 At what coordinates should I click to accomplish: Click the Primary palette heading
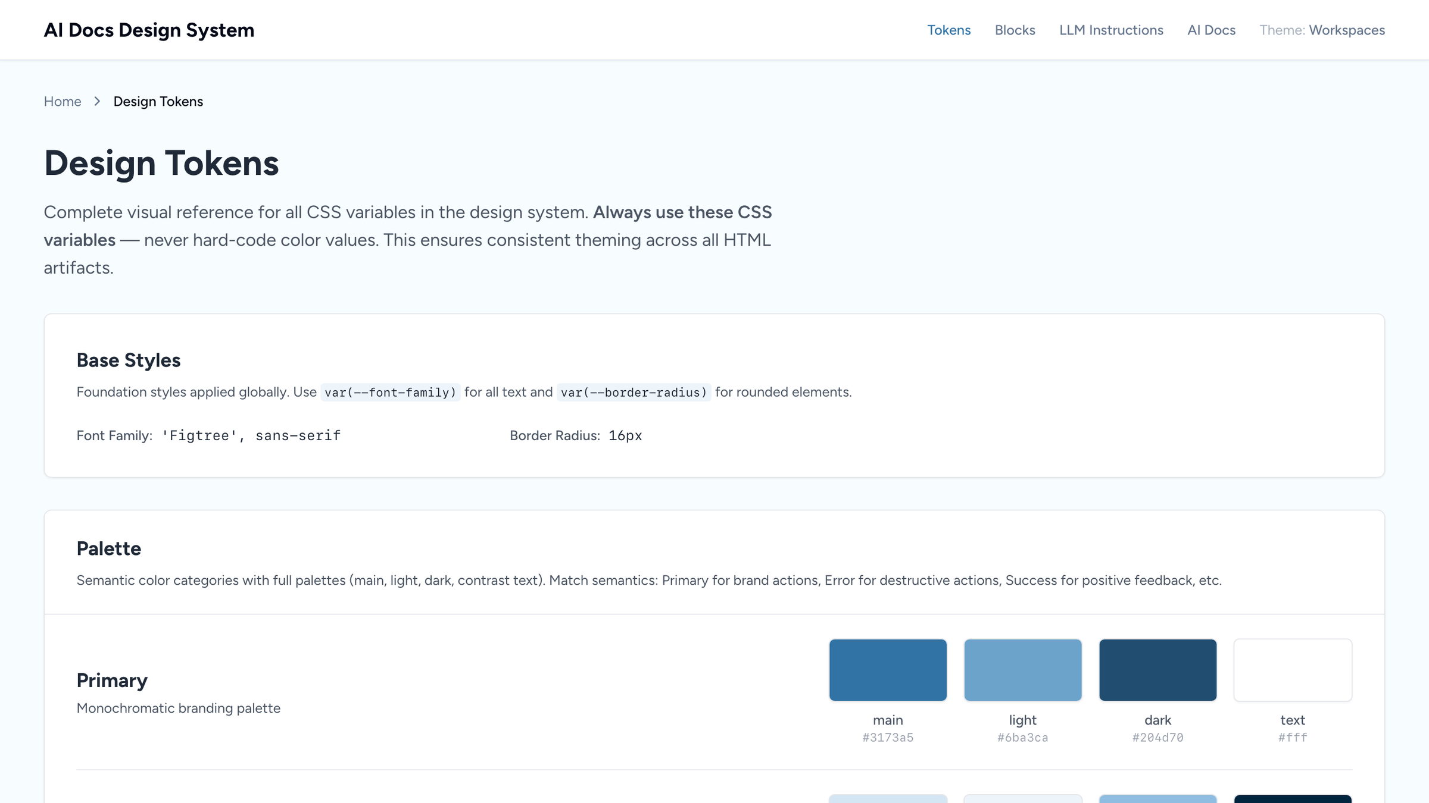(112, 680)
